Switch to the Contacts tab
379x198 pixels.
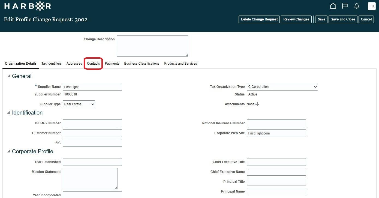click(93, 64)
